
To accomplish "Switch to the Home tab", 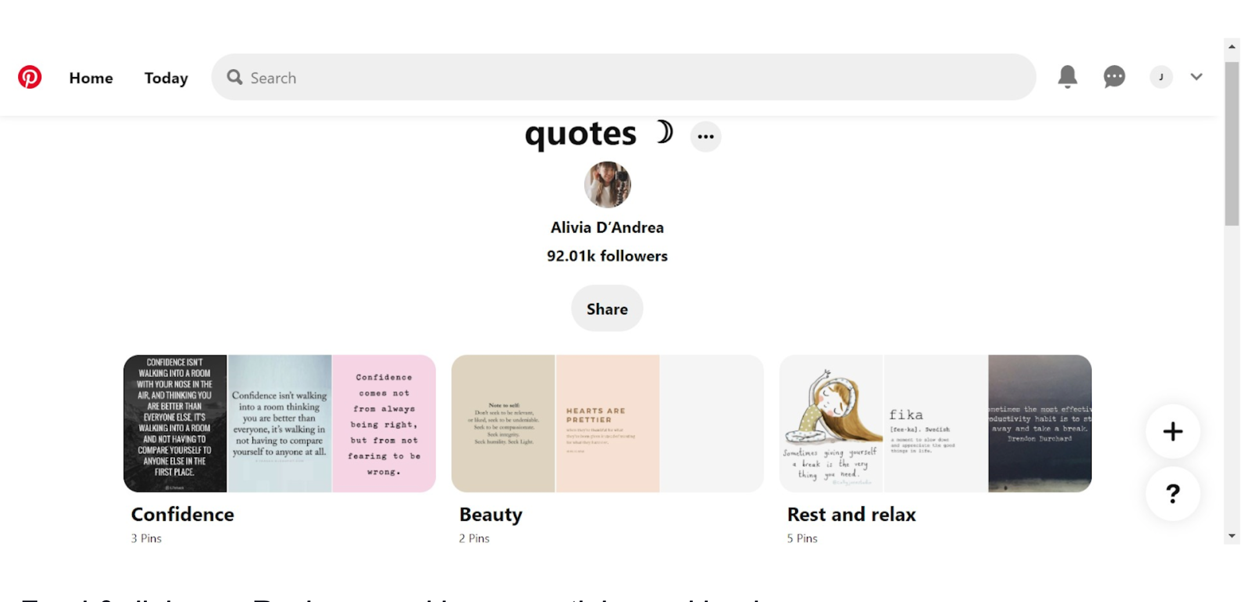I will click(91, 78).
